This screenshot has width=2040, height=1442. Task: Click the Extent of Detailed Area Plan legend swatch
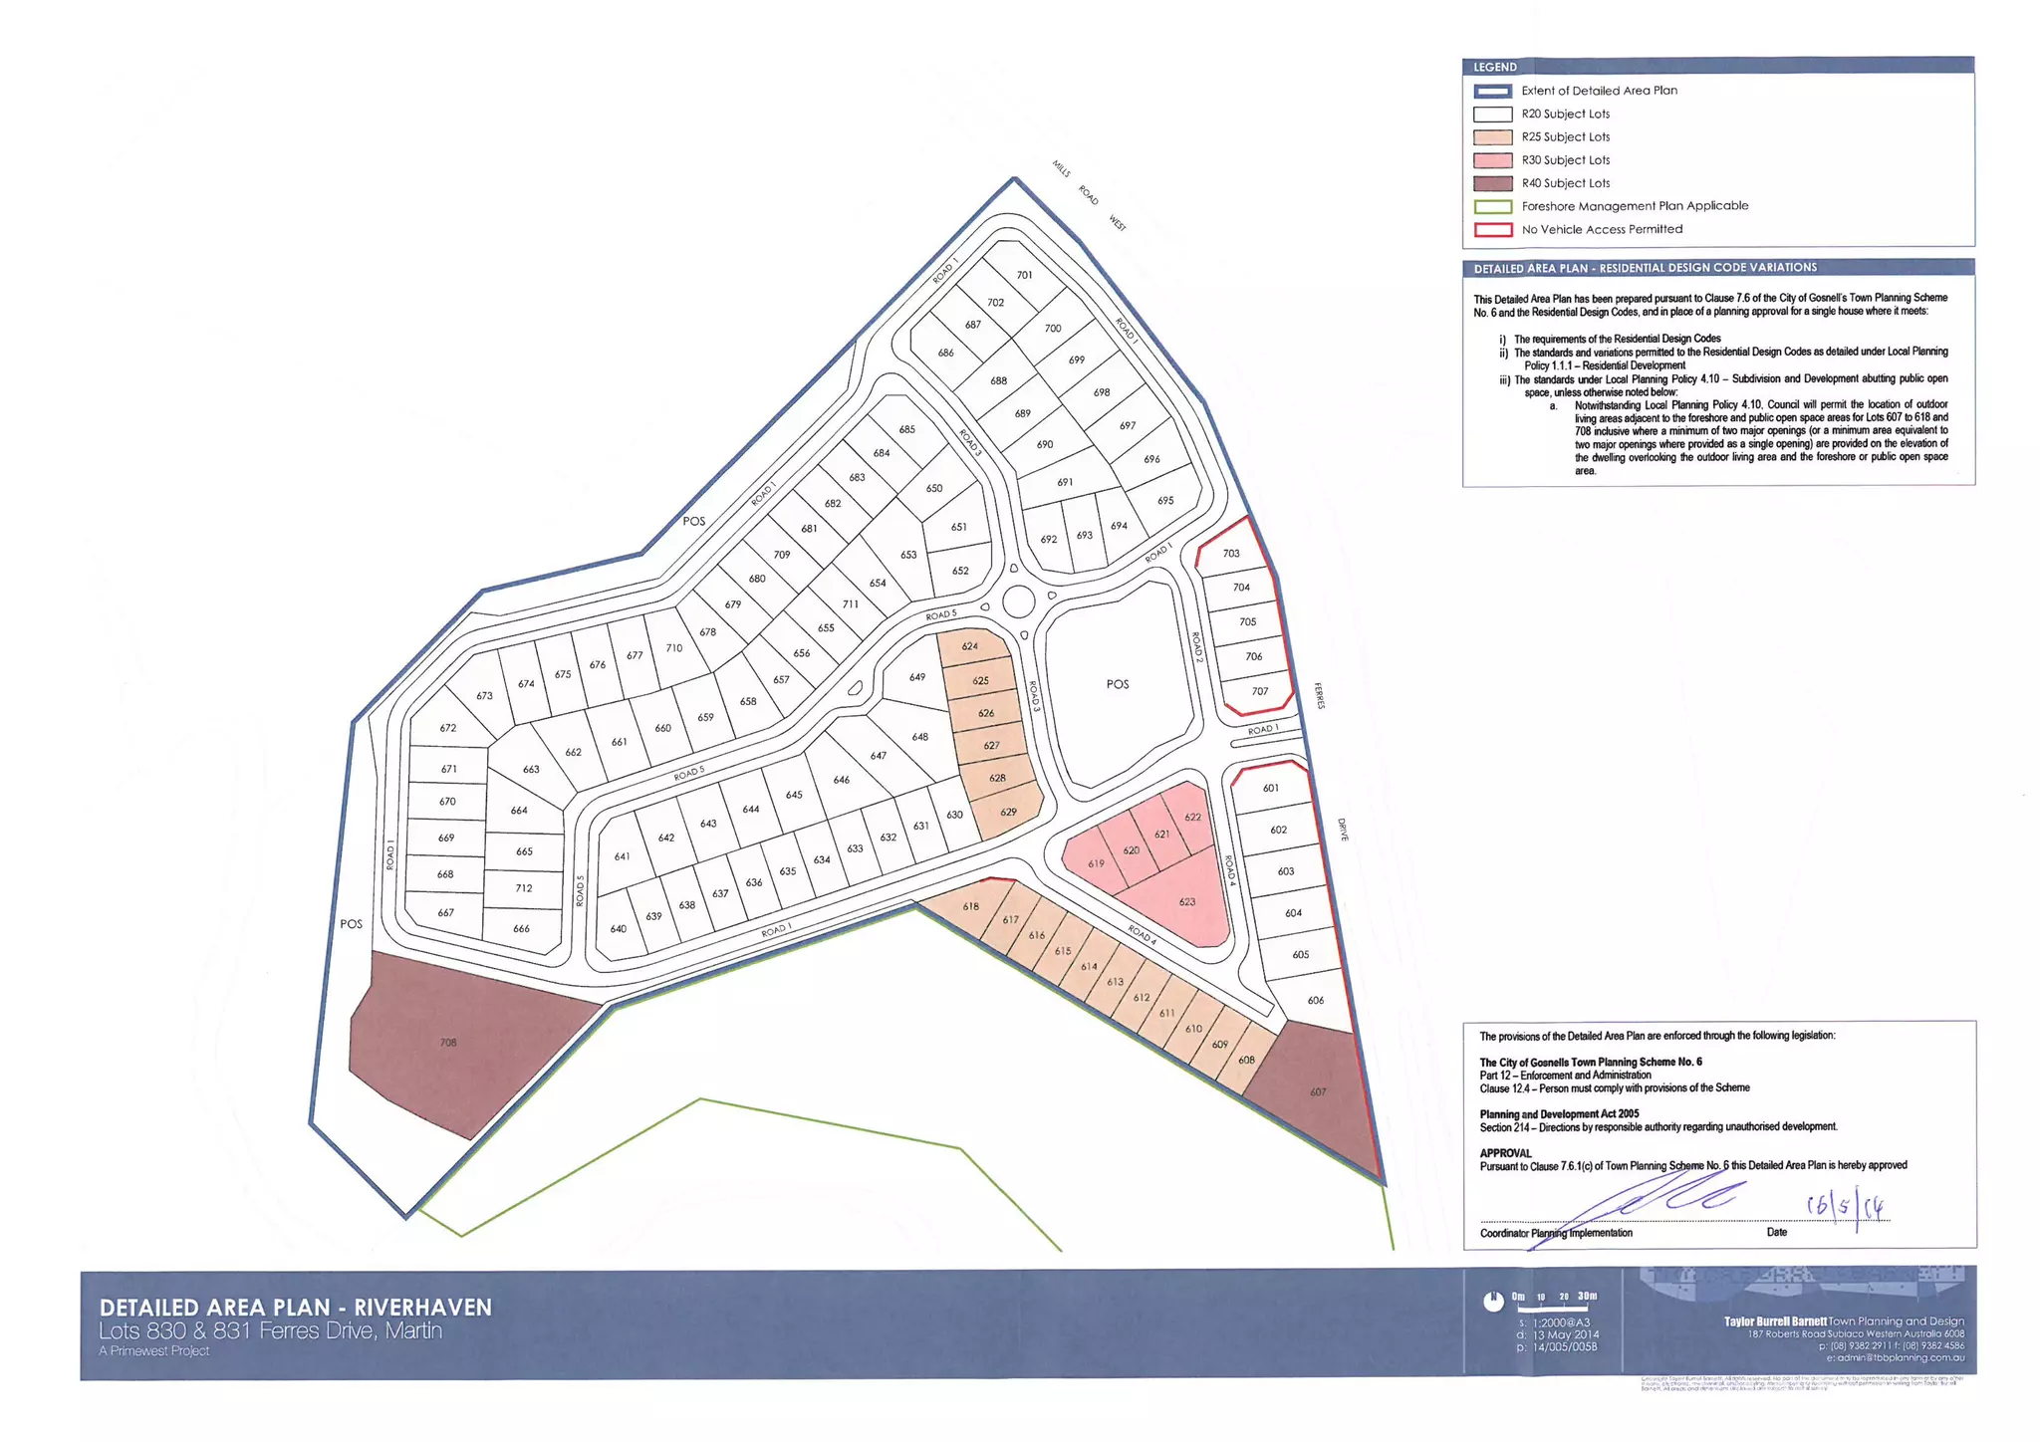coord(1492,91)
